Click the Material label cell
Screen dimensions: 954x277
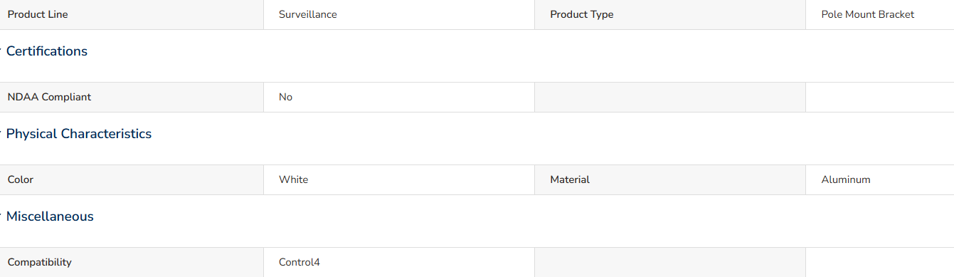(670, 179)
